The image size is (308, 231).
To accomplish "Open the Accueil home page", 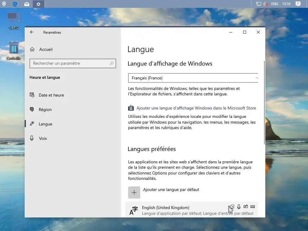I will (x=46, y=49).
